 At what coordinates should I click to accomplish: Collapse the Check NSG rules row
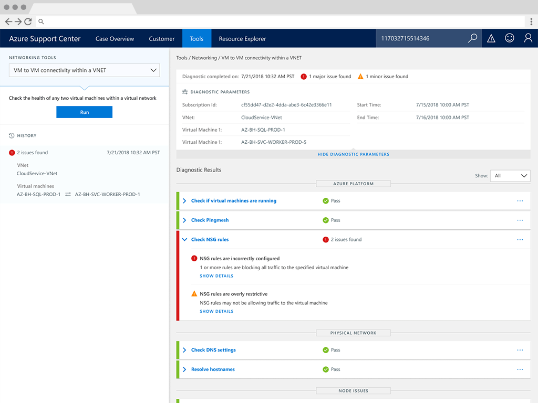(x=184, y=239)
